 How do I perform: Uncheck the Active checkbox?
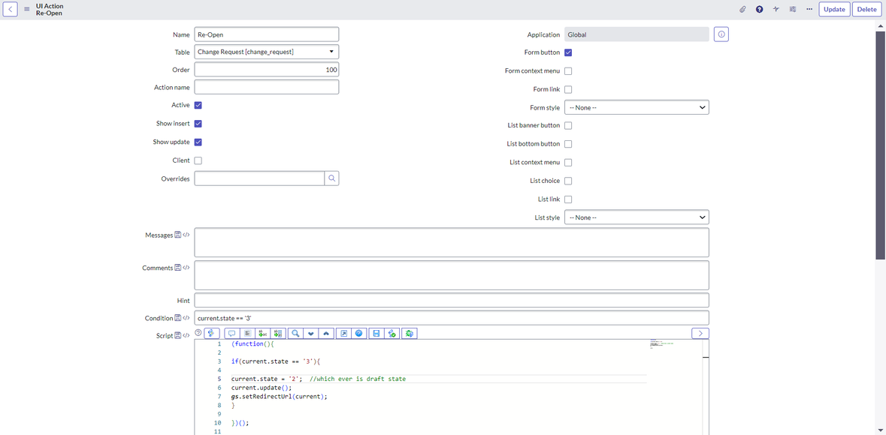[198, 105]
